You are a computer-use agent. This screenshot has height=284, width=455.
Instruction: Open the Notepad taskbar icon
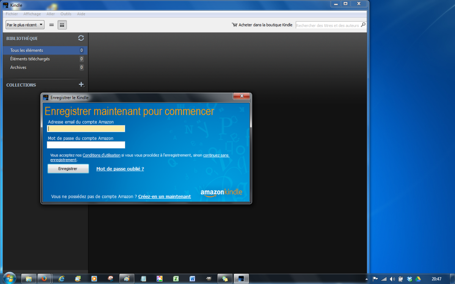coord(143,279)
